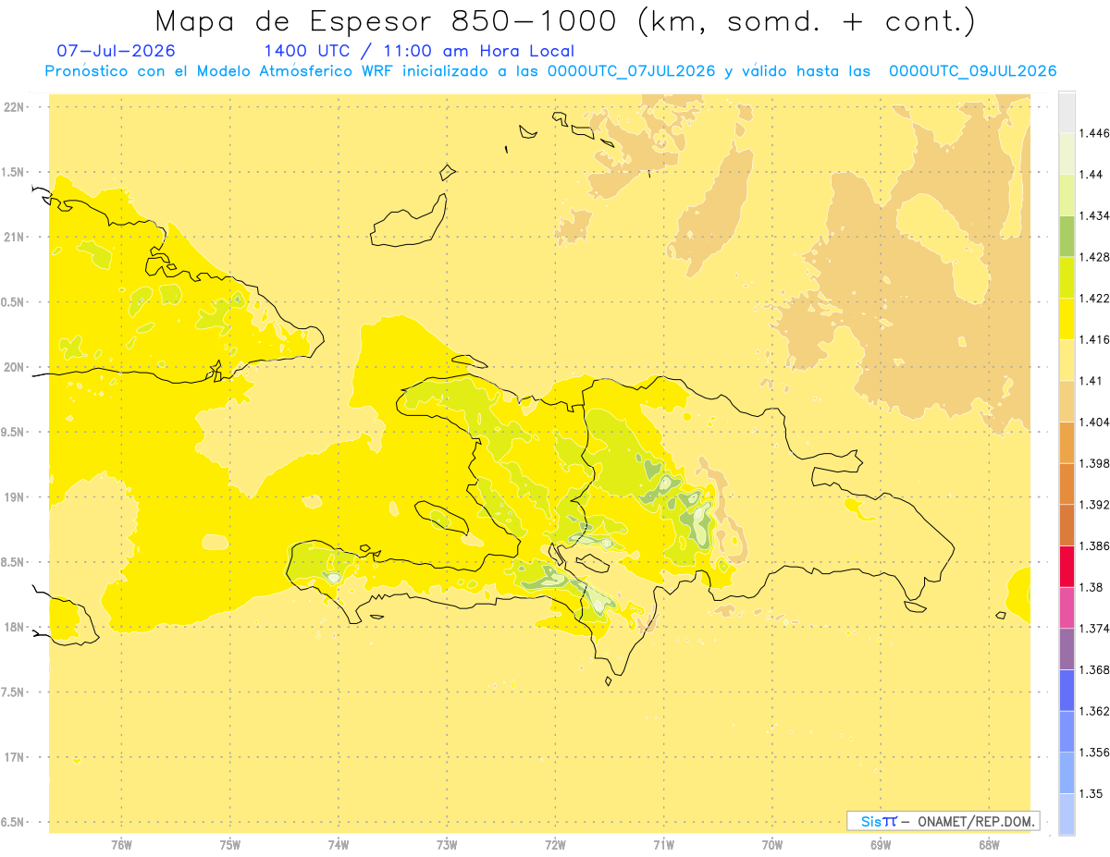Click the colorbar label '1.404'
Screen dimensions: 1110x857
[1094, 422]
